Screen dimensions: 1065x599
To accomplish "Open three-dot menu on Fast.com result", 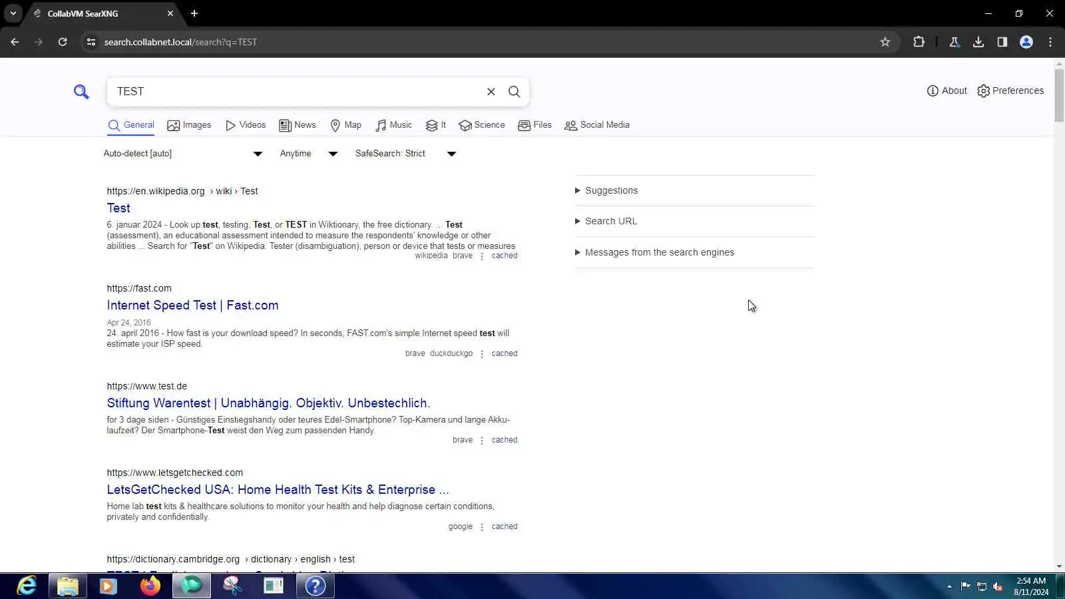I will (482, 354).
